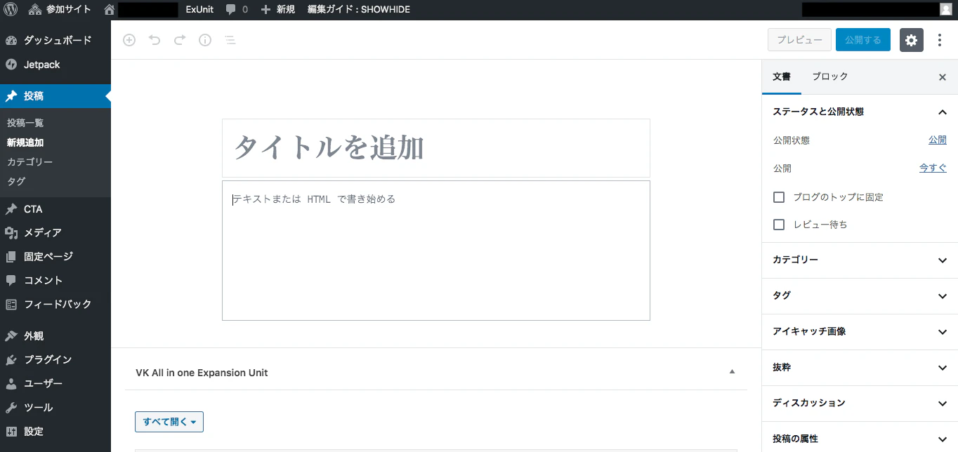This screenshot has height=452, width=958.
Task: Open タグ submenu in sidebar
Action: tap(16, 182)
